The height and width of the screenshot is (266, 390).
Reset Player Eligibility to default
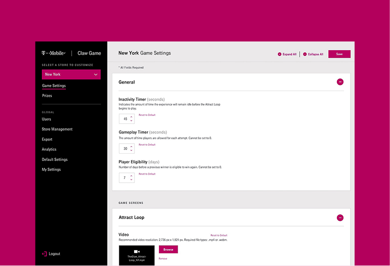coord(147,174)
